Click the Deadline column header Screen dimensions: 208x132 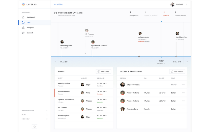(101, 78)
